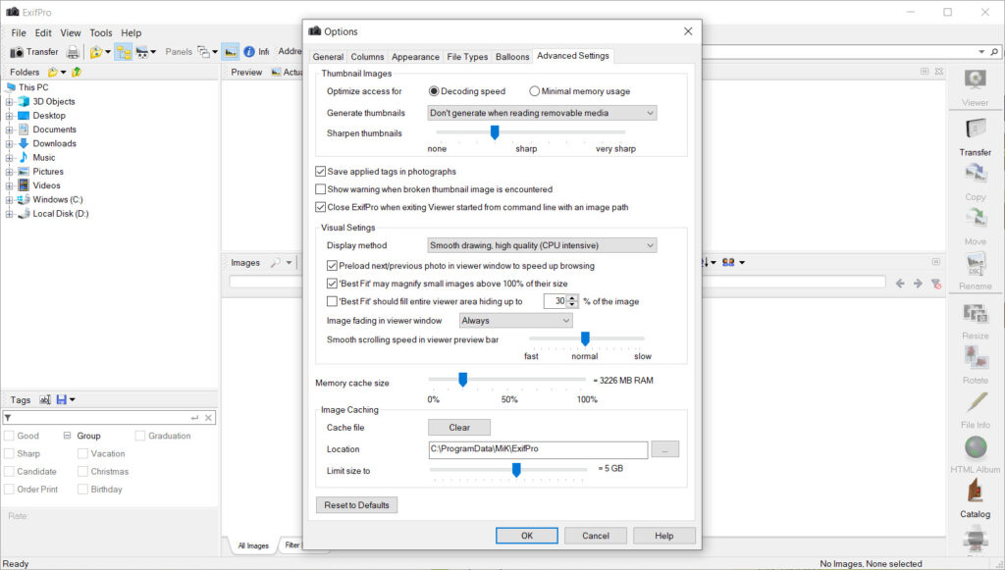The height and width of the screenshot is (570, 1005).
Task: Click the browse button for cache Location
Action: [664, 449]
